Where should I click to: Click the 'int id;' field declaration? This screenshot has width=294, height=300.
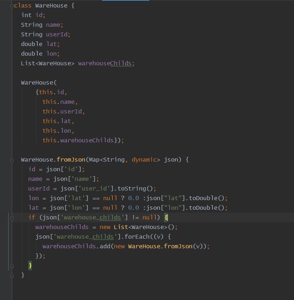[33, 15]
